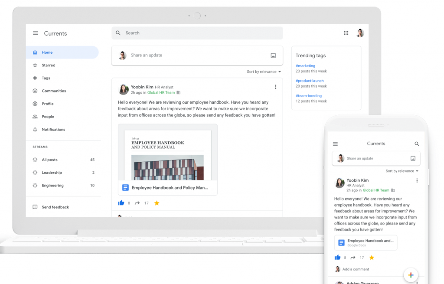Screen dimensions: 444x284
Task: Click the Communities circle icon
Action: 35,91
